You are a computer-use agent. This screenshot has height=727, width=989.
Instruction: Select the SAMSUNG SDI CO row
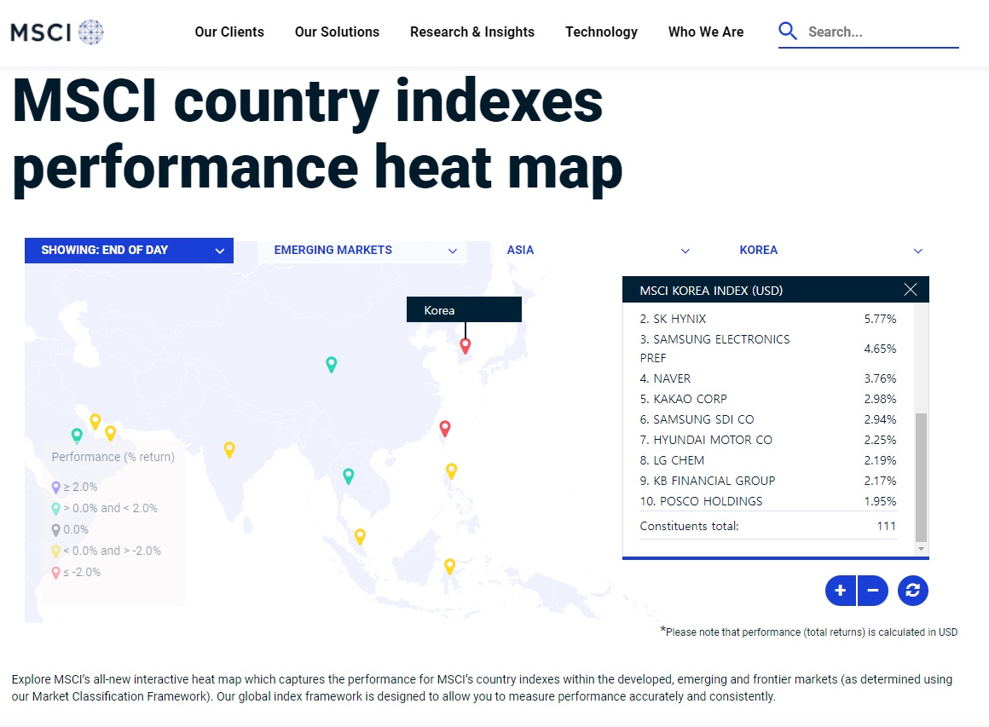pos(767,419)
